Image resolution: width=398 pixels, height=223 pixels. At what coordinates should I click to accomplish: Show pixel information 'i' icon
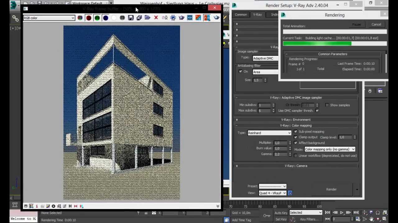click(x=37, y=206)
